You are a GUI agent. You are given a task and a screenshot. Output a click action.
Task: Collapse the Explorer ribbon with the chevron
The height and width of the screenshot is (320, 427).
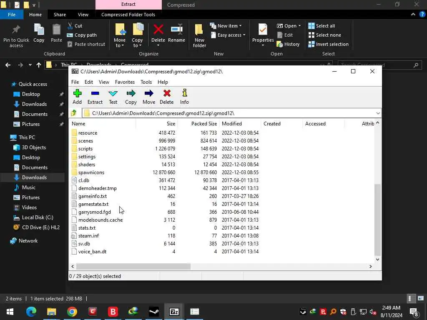[413, 15]
